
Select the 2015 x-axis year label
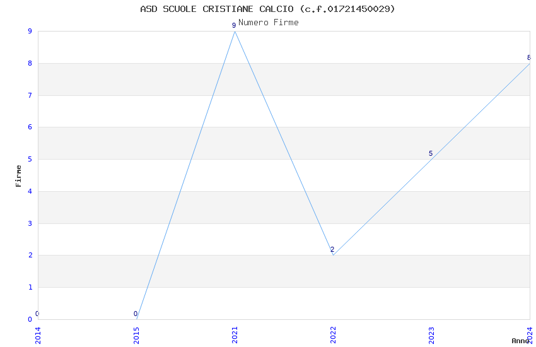tap(136, 336)
